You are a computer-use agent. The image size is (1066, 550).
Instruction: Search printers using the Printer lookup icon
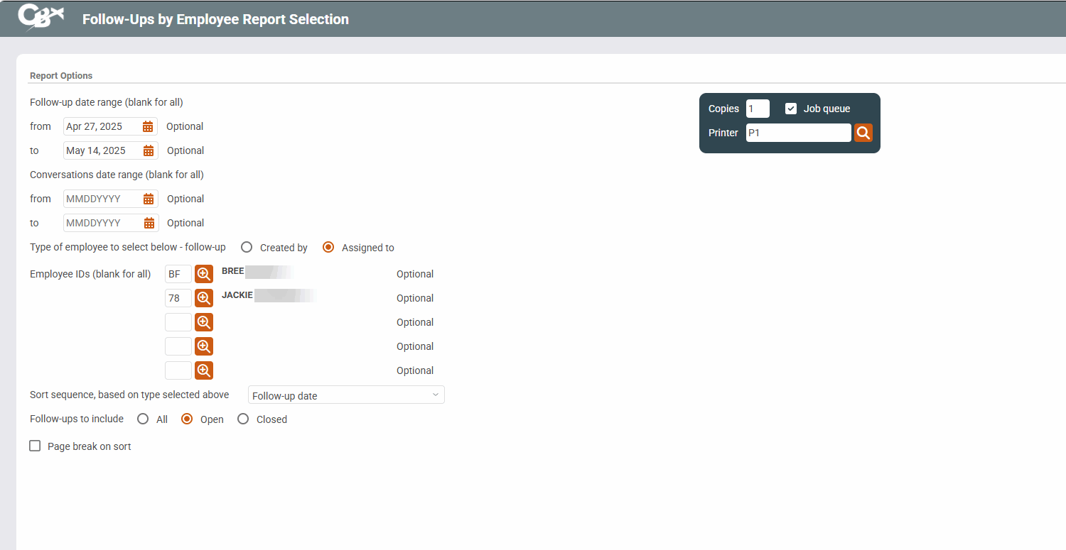[863, 133]
